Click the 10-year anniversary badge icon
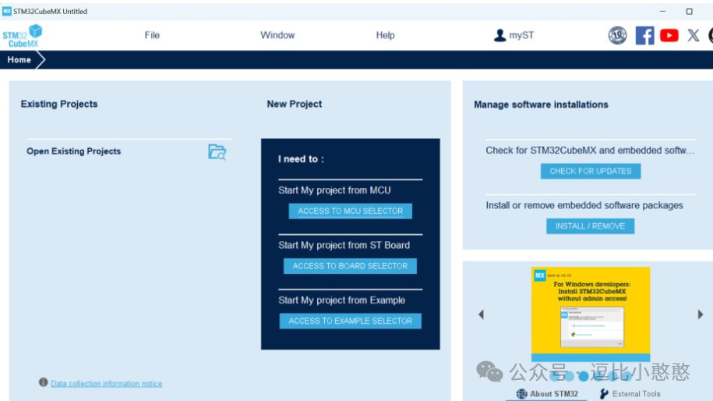The image size is (713, 401). tap(617, 35)
